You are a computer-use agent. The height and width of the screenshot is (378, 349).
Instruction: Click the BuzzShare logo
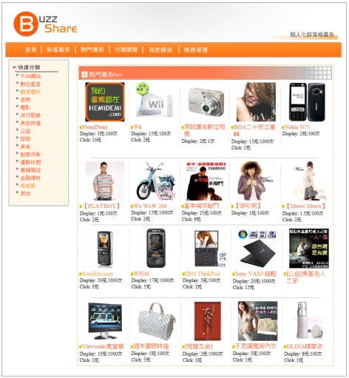click(x=45, y=24)
